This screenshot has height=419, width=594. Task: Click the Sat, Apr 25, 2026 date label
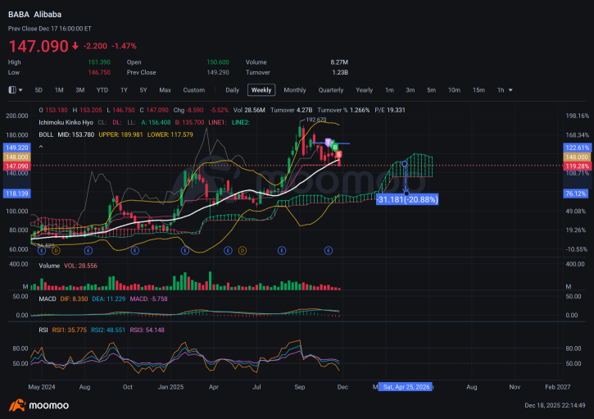pos(406,387)
